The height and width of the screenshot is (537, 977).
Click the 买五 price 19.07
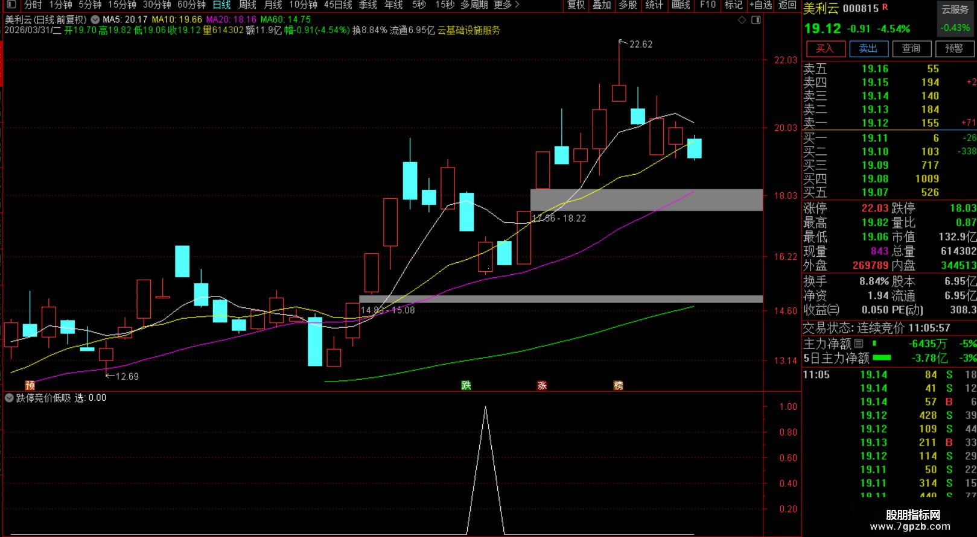click(x=875, y=192)
